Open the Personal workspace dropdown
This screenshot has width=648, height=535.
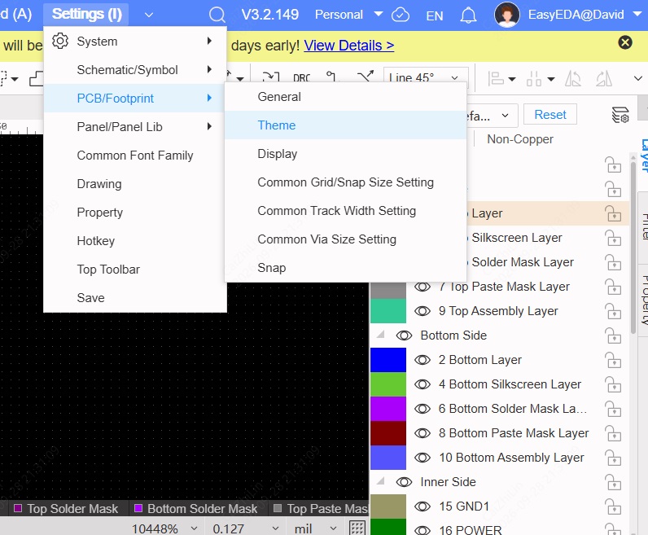(x=348, y=15)
